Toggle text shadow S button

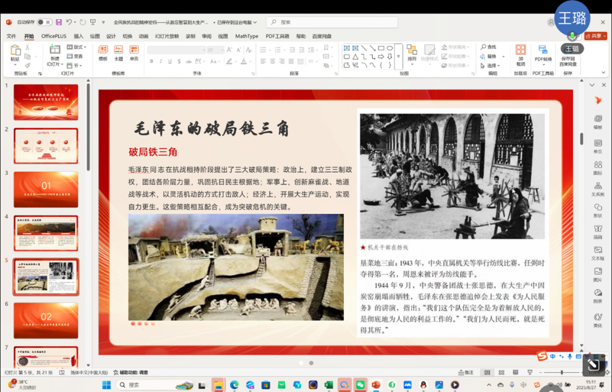[179, 61]
